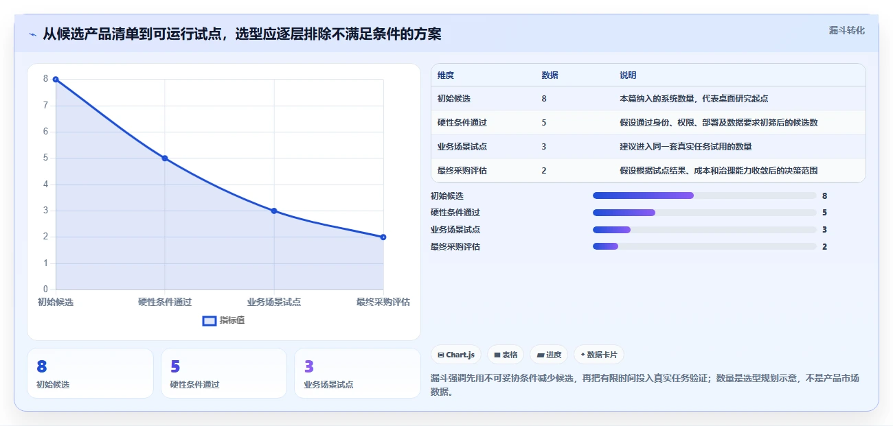Click the 业务场景试点 table row label

[462, 147]
